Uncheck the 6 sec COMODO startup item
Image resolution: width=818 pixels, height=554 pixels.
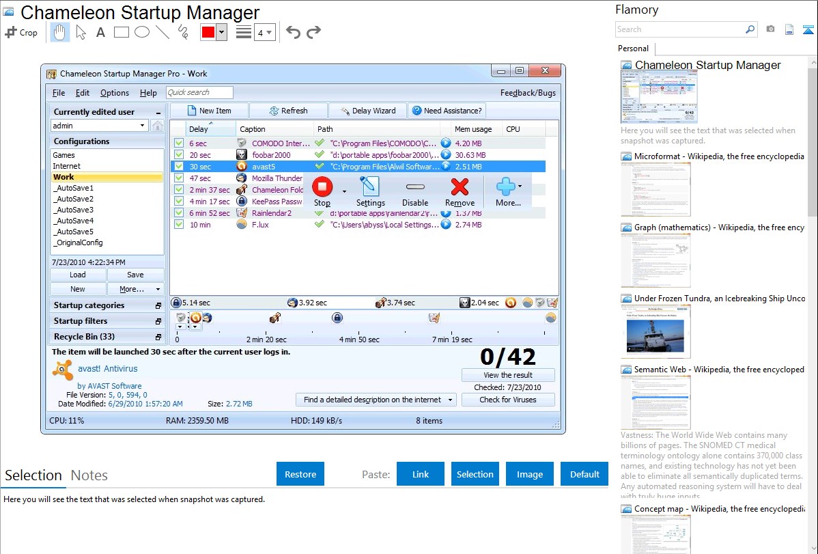(179, 143)
